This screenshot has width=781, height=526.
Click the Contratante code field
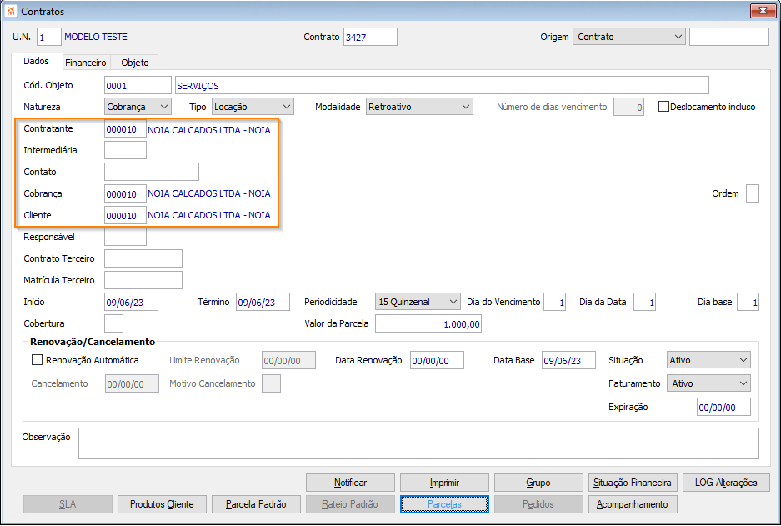pos(125,128)
